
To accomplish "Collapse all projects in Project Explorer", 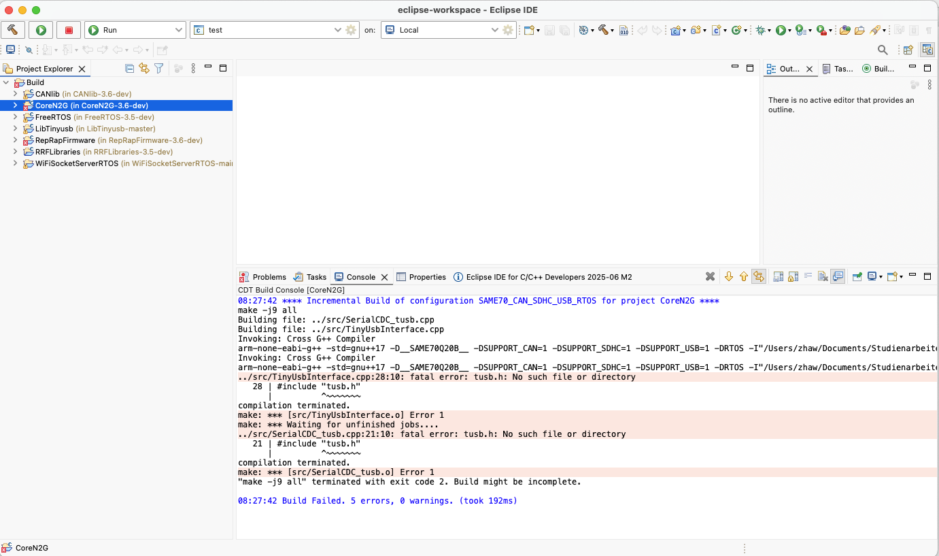I will point(129,68).
